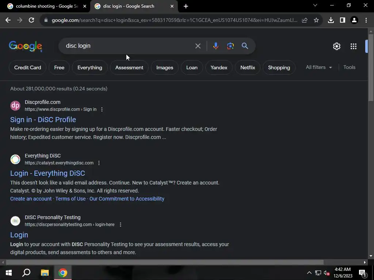The height and width of the screenshot is (280, 374).
Task: Click the https://catalyst.everythingdisc.com URL text
Action: tap(59, 163)
